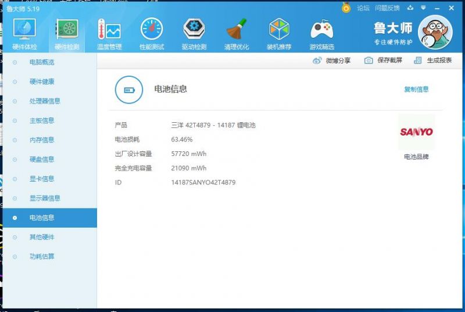Minimize the 鲁大师 window
Screen dimensions: 465x312
(x=437, y=8)
